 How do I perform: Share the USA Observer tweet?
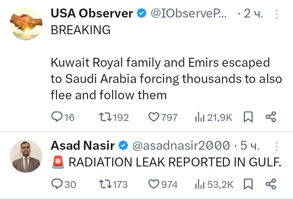click(271, 118)
